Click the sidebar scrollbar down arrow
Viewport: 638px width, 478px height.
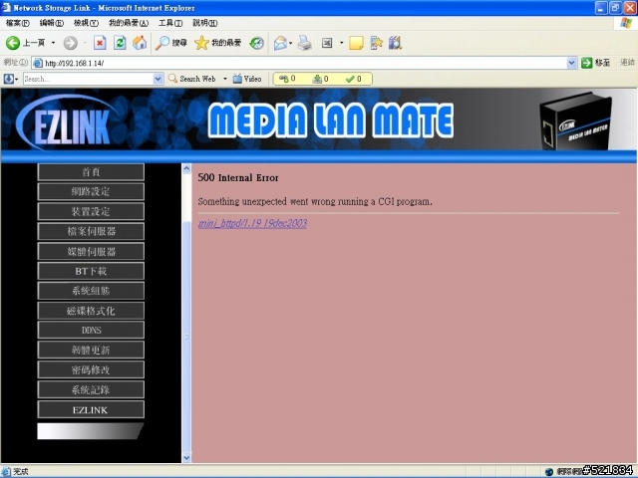tap(186, 458)
